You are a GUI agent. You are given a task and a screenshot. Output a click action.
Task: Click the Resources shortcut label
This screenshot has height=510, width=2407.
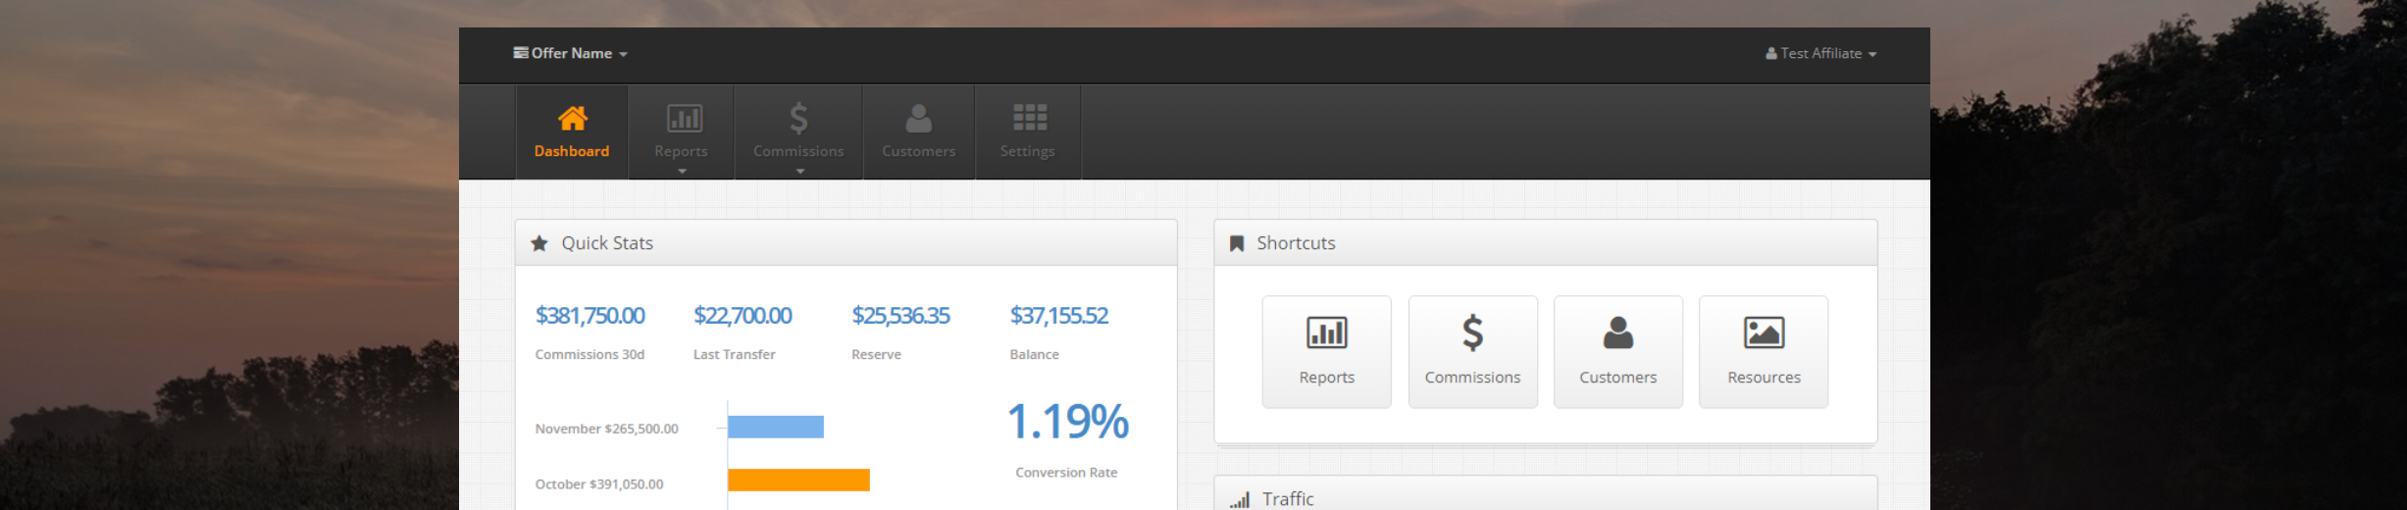click(1764, 378)
